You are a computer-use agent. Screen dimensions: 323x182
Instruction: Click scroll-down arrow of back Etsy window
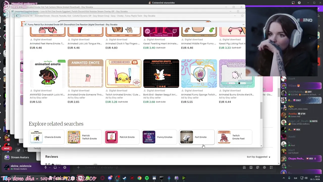tap(279, 163)
